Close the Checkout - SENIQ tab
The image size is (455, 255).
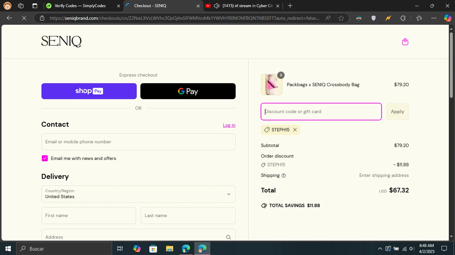(198, 6)
